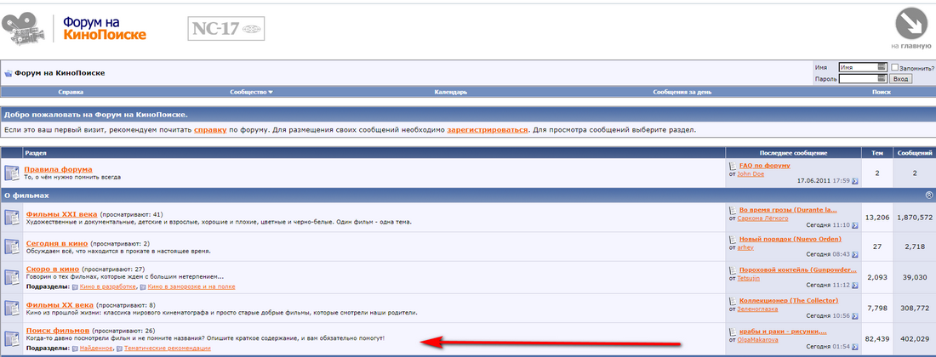
Task: Click go-to-last-post arrow for 'FAQ по форуму'
Action: point(855,181)
